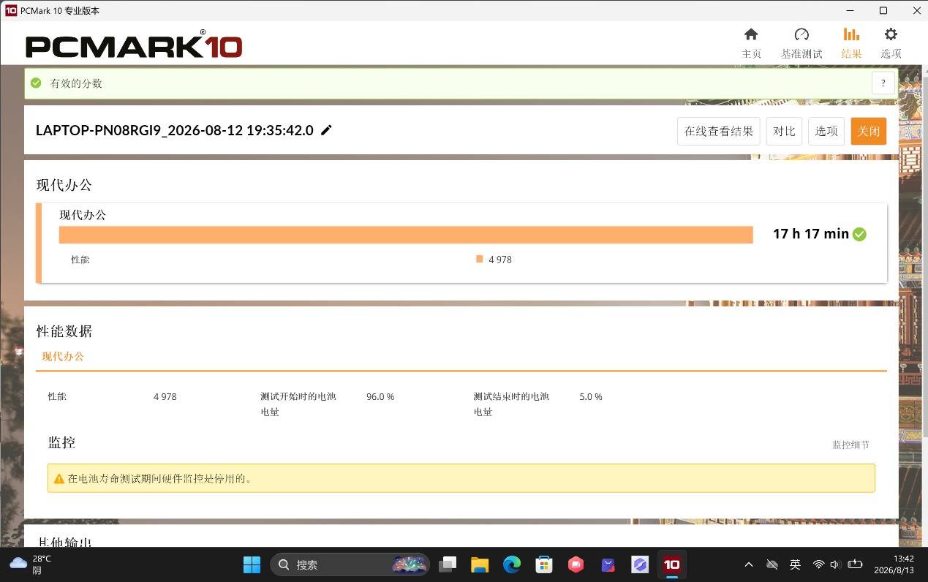The width and height of the screenshot is (928, 582).
Task: Click the orange battery life bar
Action: [406, 235]
